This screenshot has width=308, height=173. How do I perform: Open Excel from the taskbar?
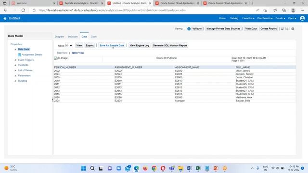(x=198, y=168)
